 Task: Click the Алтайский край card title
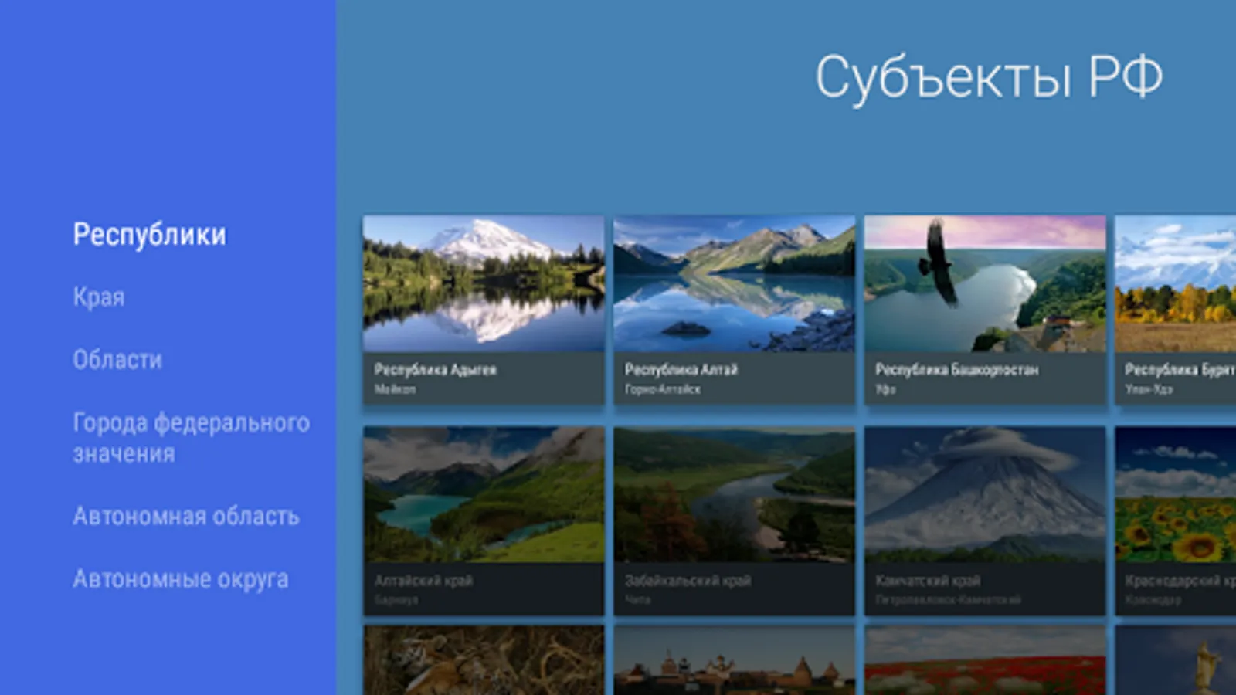(x=423, y=581)
